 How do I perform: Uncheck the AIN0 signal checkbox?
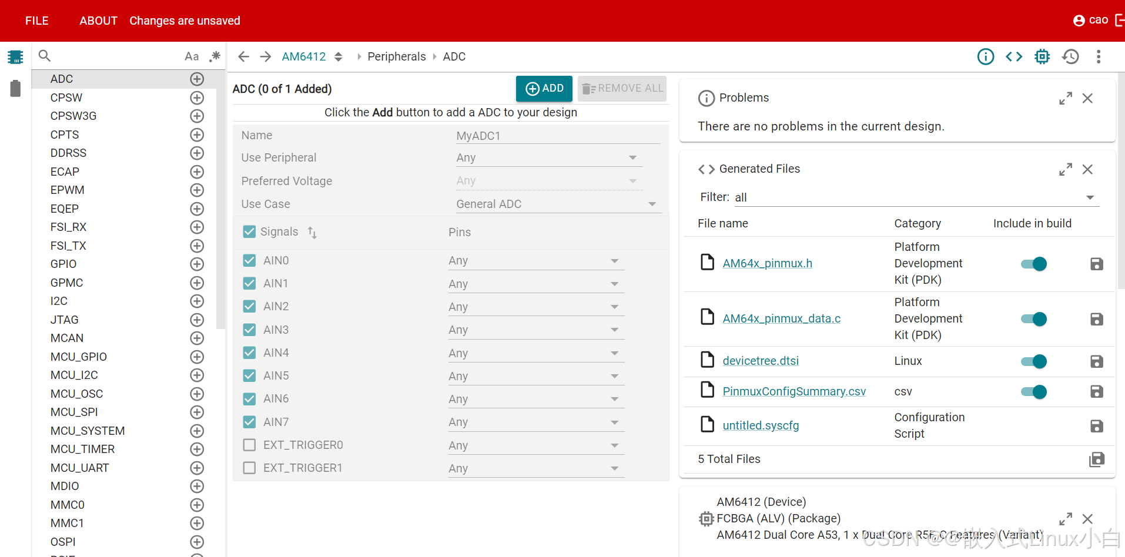click(249, 260)
